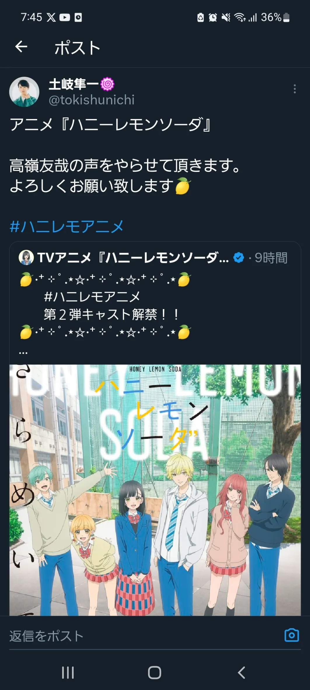This screenshot has height=690, width=310.
Task: Tap the quoted account's small avatar
Action: click(x=26, y=257)
